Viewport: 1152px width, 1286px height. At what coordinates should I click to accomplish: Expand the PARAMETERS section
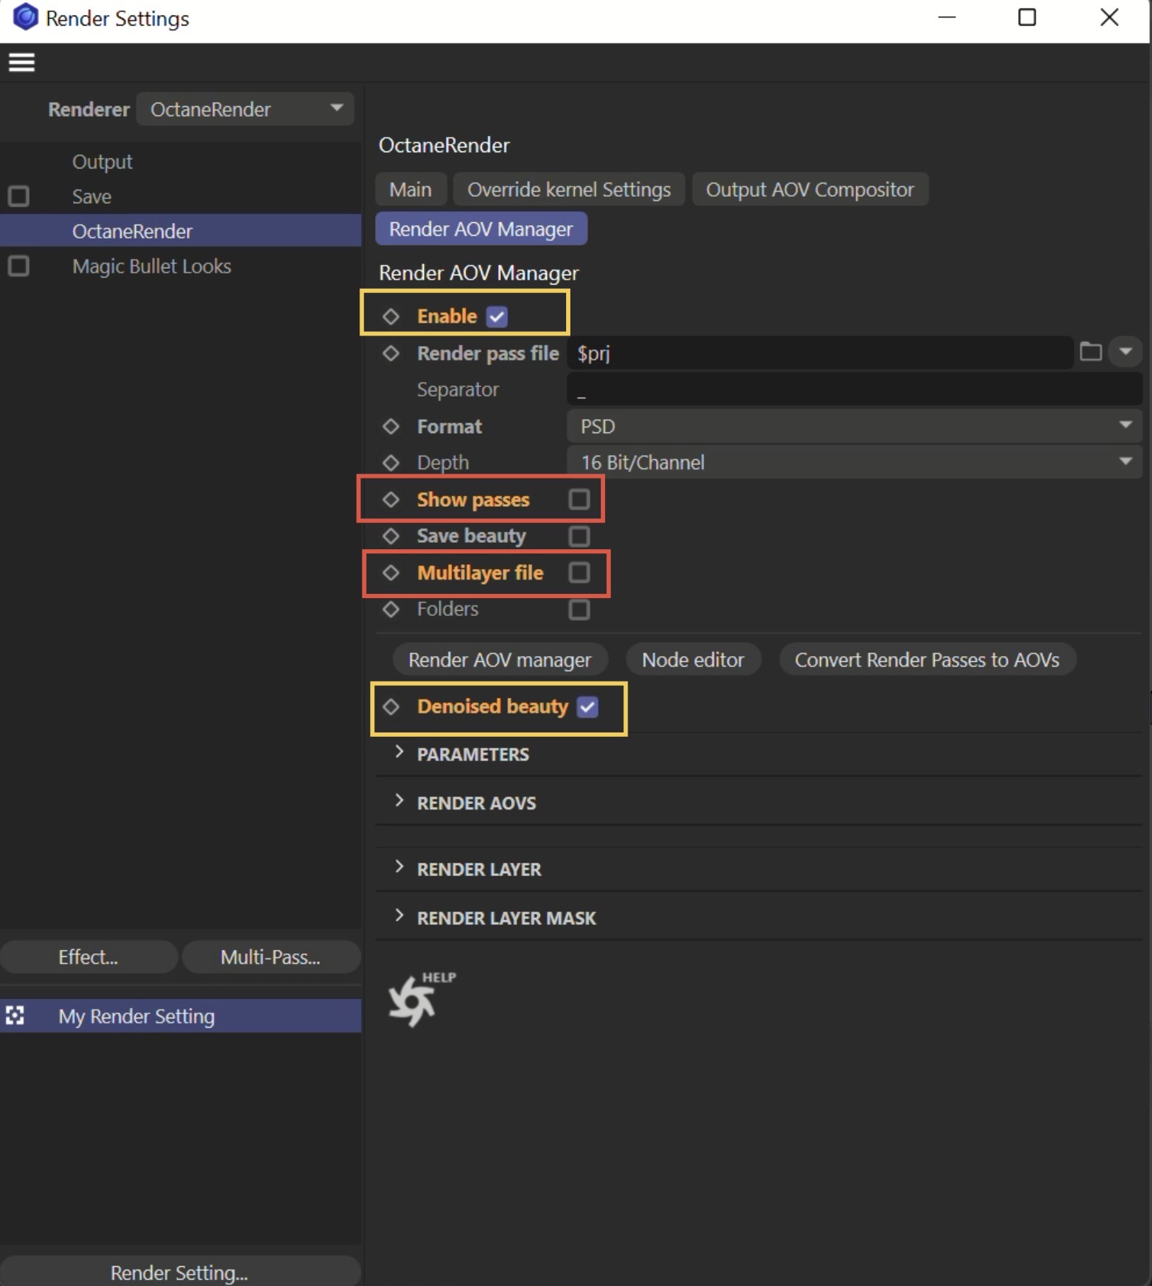pyautogui.click(x=400, y=752)
